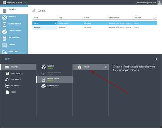Go to CLOUD SERVICES section
Screen dimensions: 162x128
click(14, 32)
